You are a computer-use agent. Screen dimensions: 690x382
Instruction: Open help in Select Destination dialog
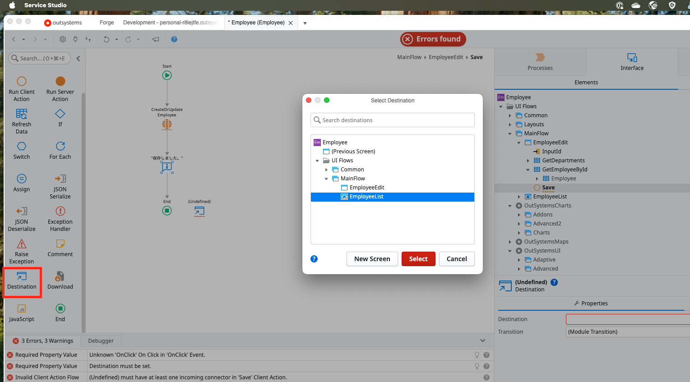point(314,259)
